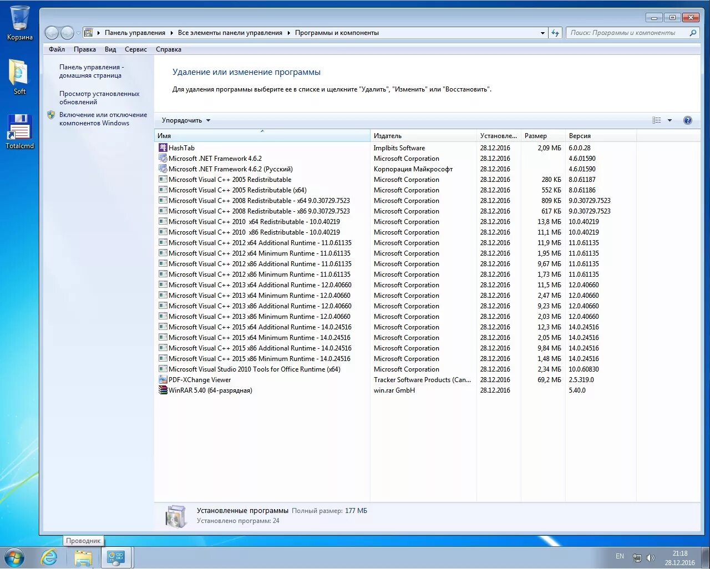The height and width of the screenshot is (569, 710).
Task: Click the forward navigation arrow
Action: pyautogui.click(x=67, y=33)
